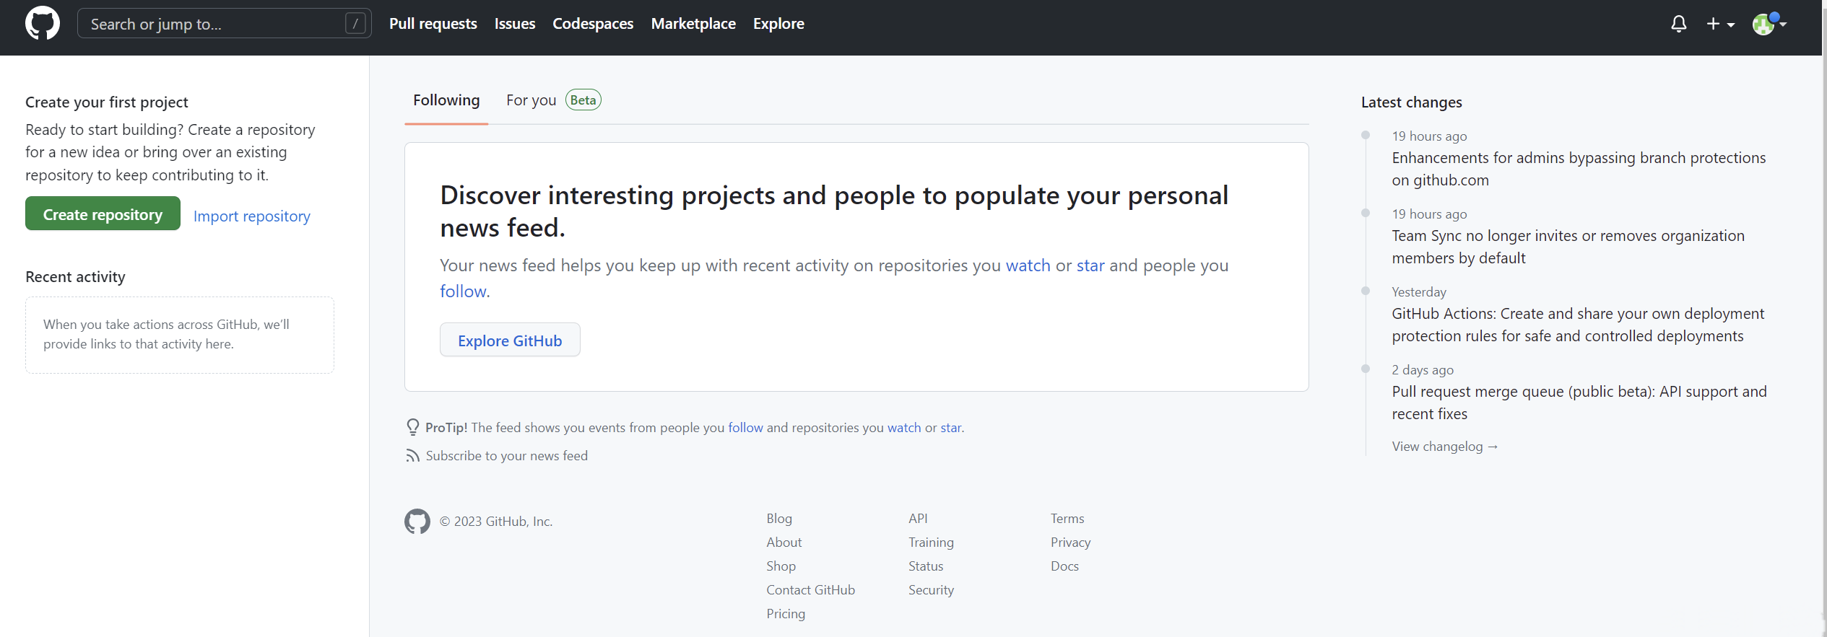Image resolution: width=1827 pixels, height=637 pixels.
Task: Go to Codespaces
Action: 593,24
